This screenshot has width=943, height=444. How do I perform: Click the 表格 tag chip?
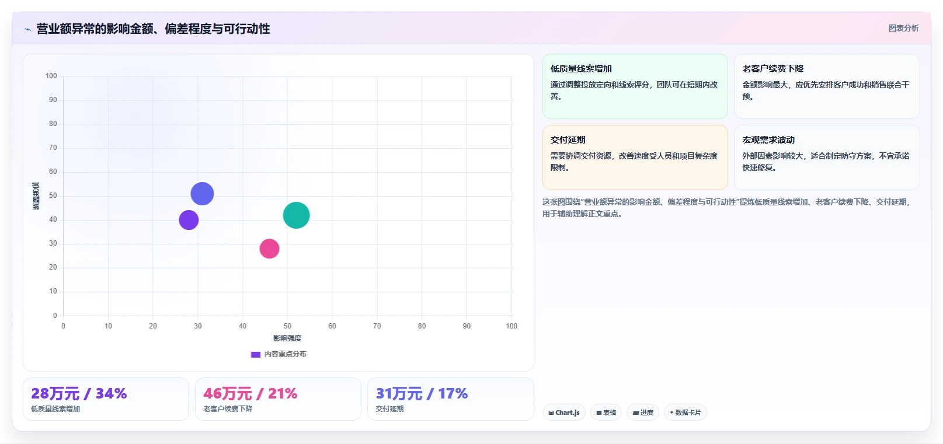click(606, 412)
